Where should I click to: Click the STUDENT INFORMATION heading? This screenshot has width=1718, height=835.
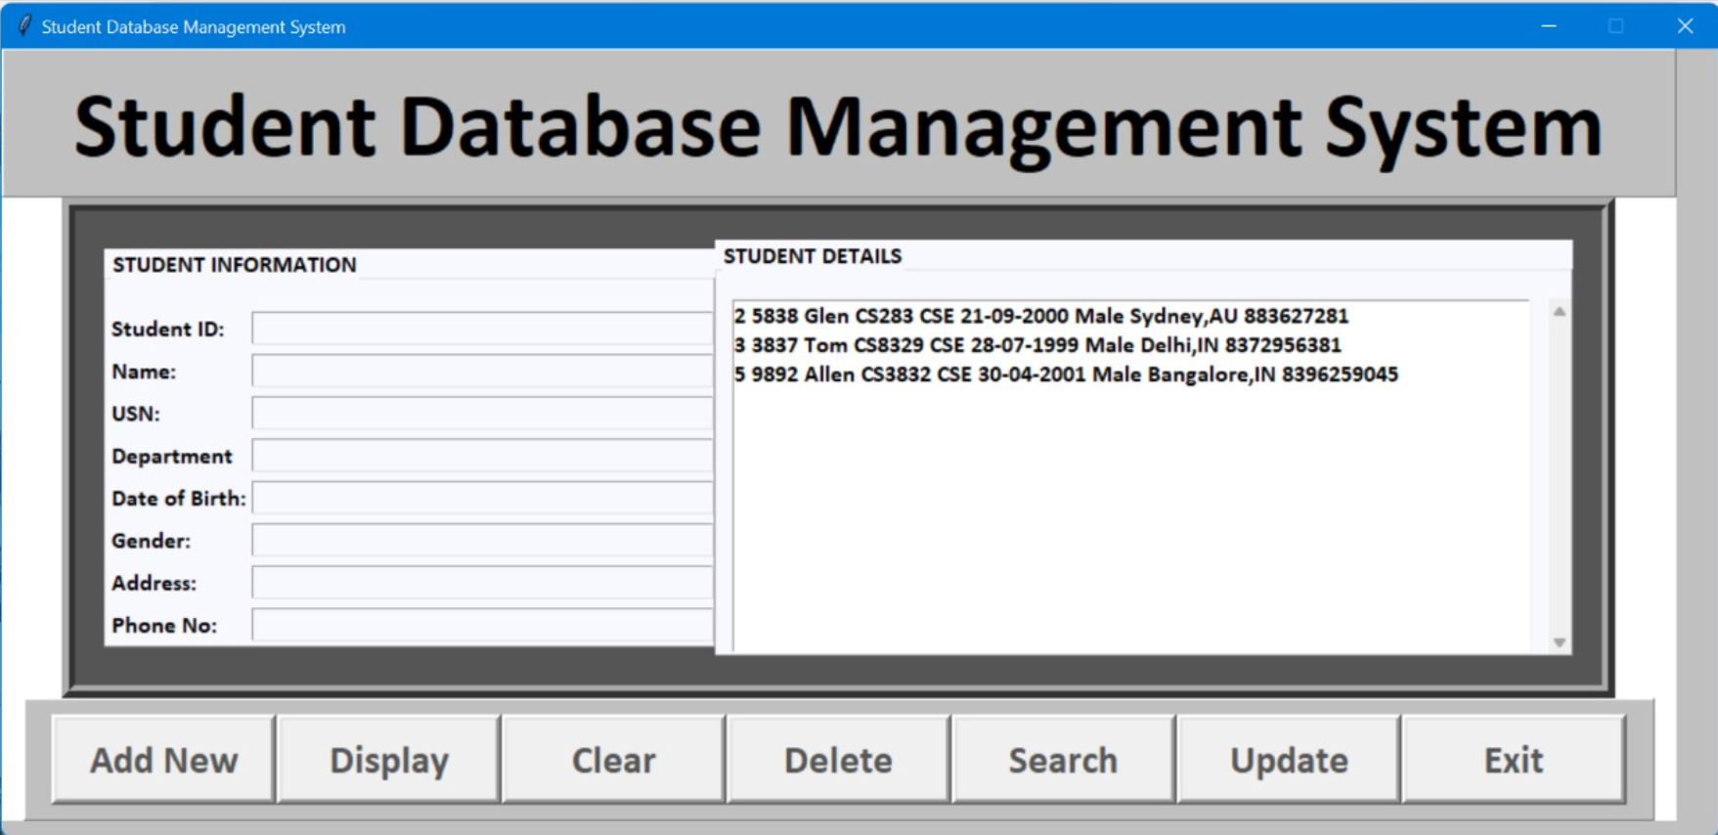pos(235,264)
